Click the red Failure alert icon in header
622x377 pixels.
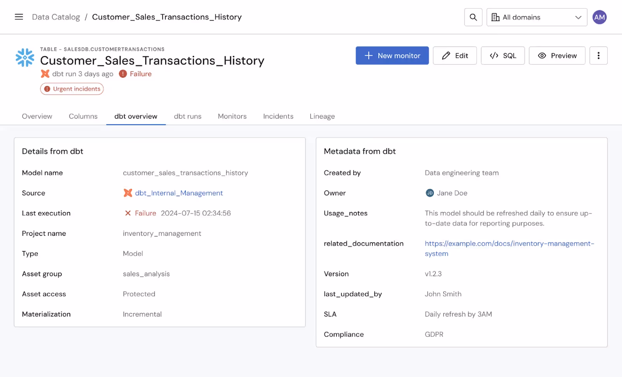[123, 74]
